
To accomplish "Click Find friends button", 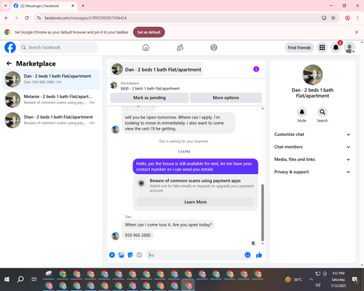I will [x=299, y=47].
